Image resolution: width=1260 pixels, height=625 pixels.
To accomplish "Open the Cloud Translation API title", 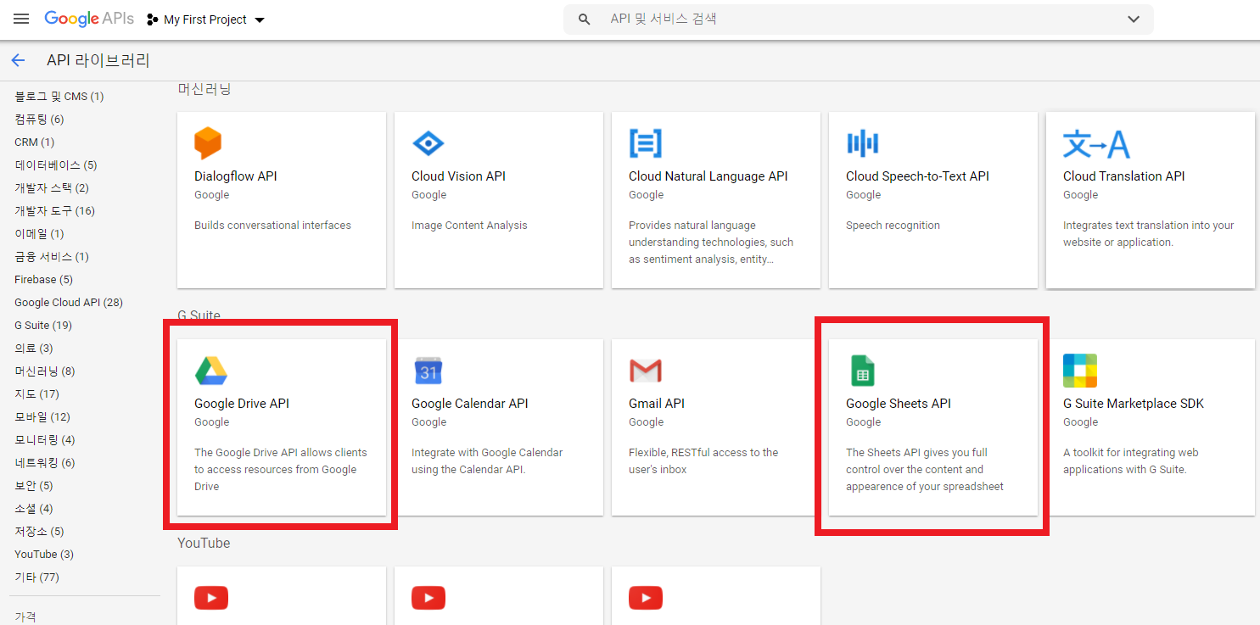I will point(1124,176).
